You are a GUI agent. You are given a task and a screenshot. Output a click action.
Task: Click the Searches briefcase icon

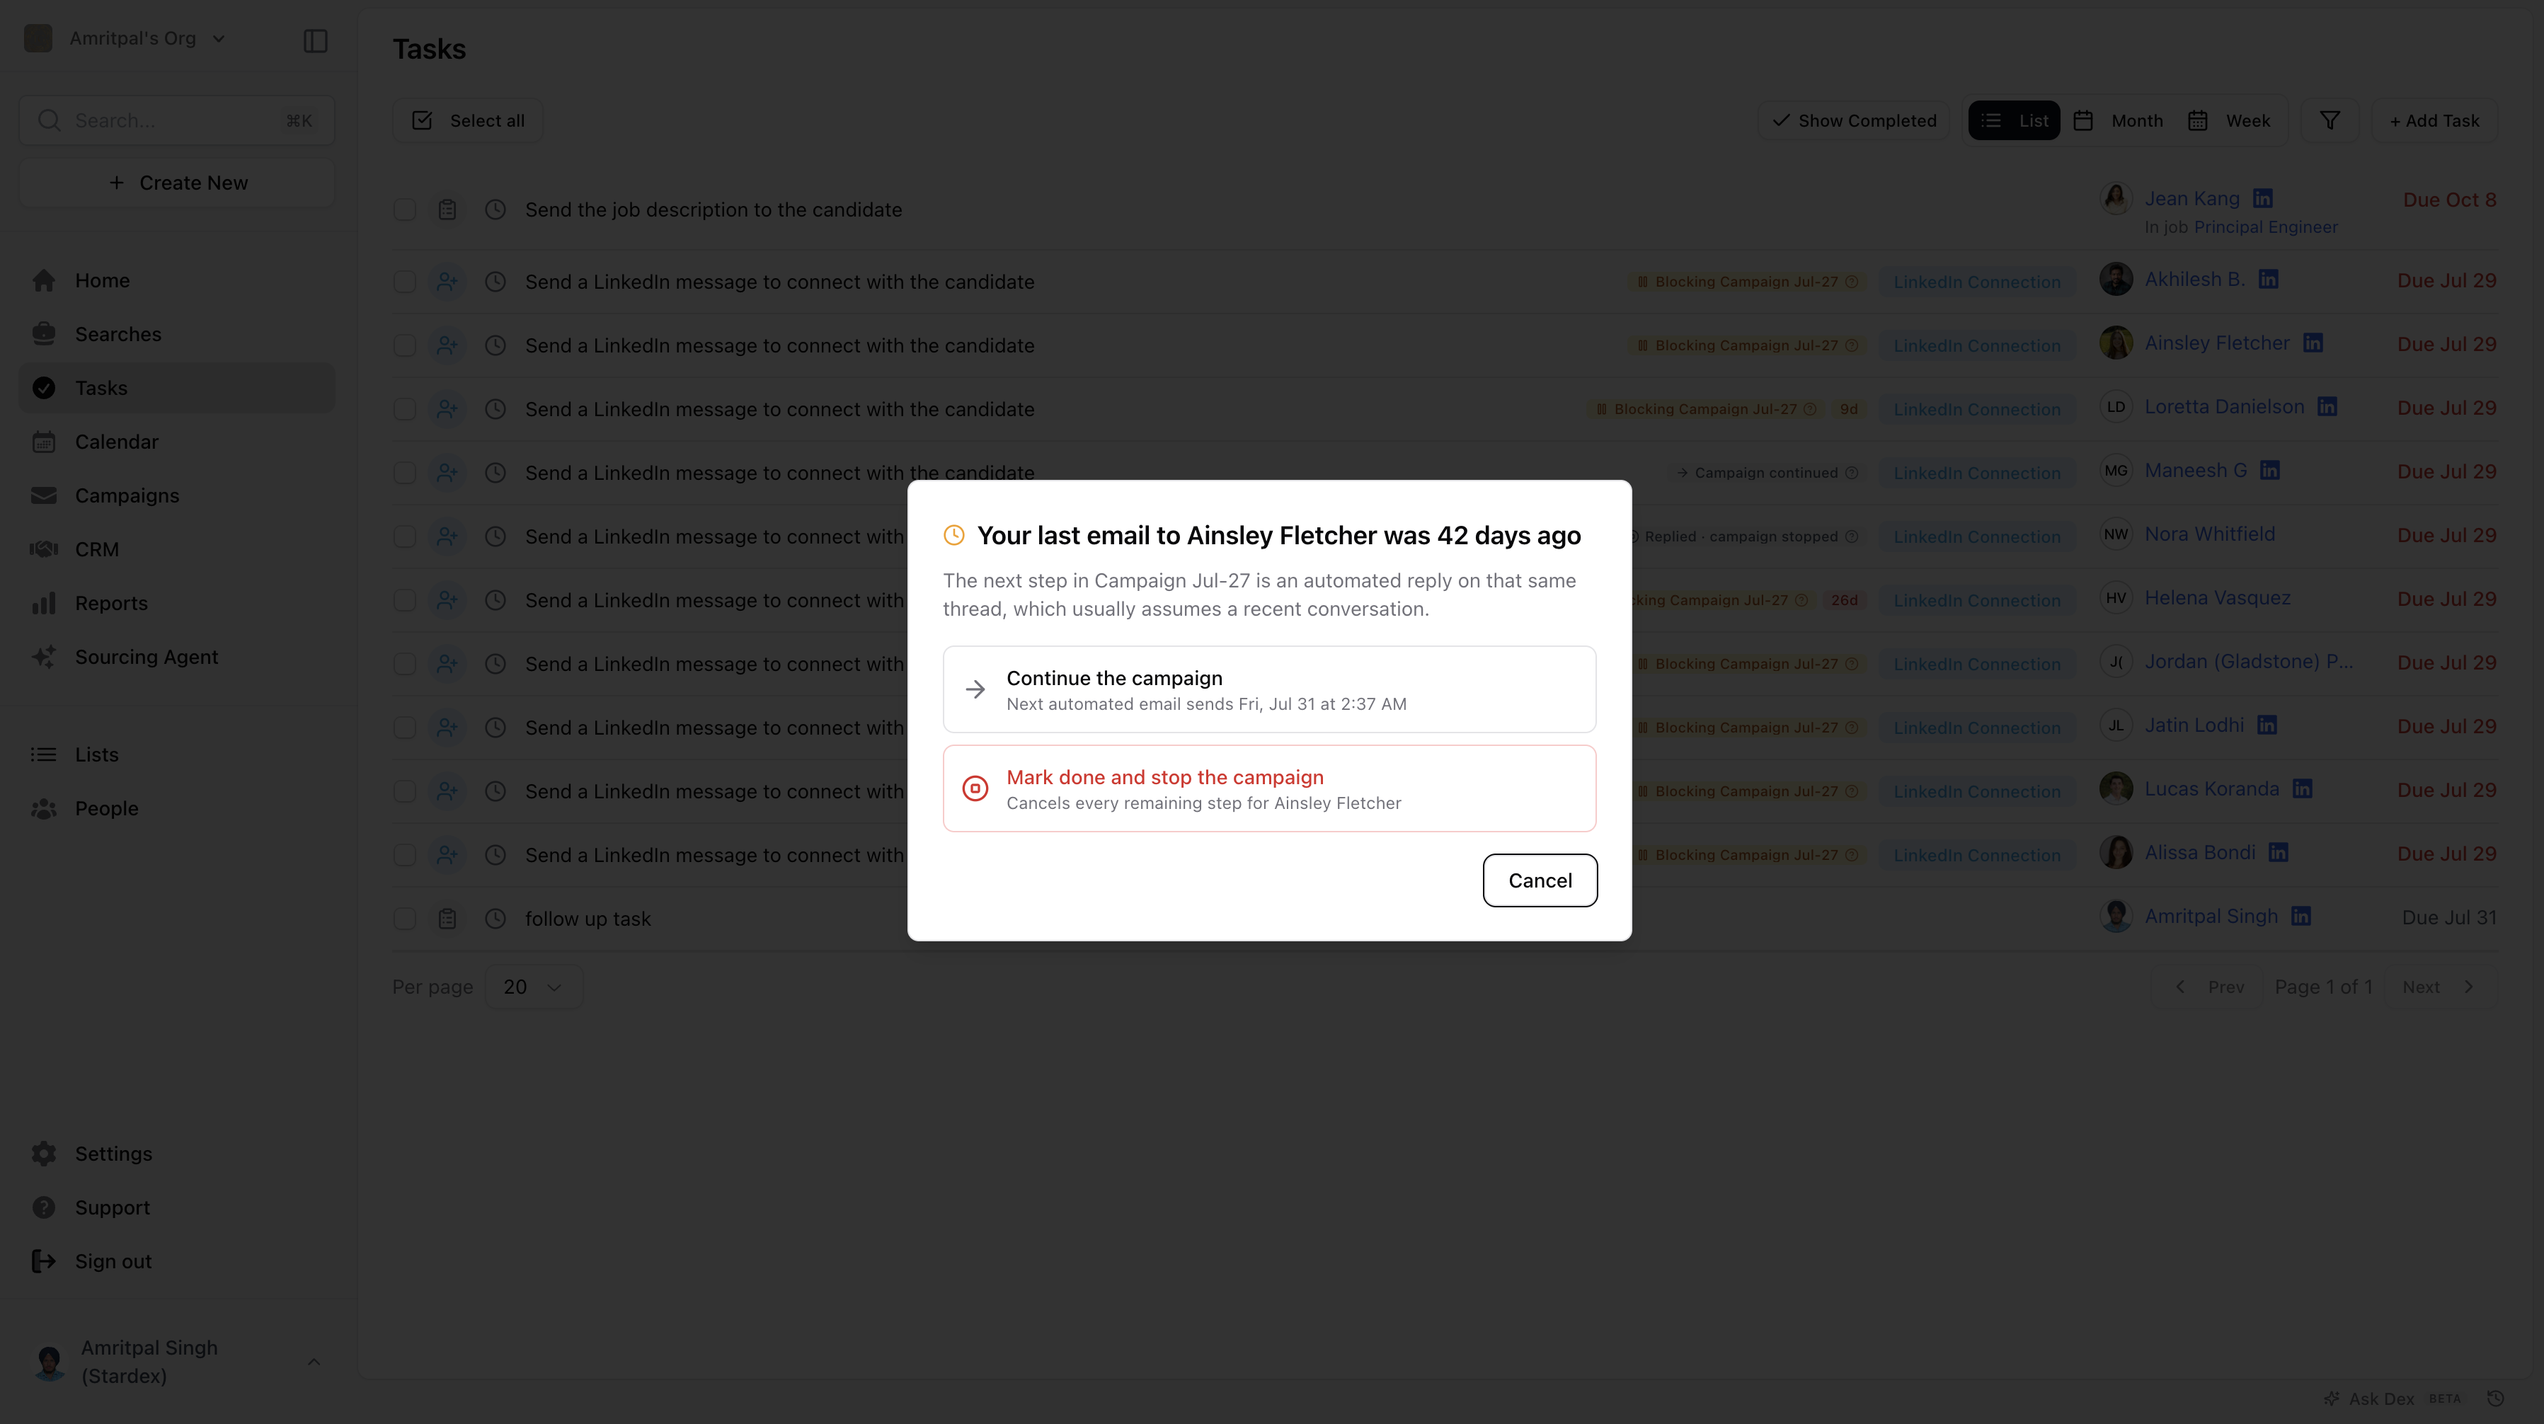click(x=43, y=334)
